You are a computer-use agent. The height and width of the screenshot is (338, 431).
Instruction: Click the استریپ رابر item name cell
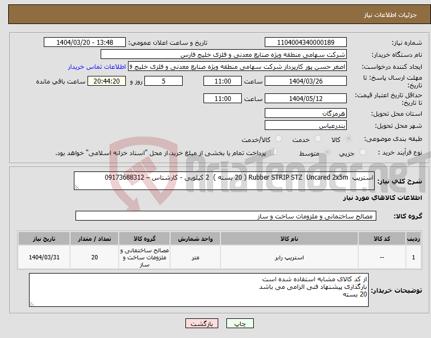(289, 257)
